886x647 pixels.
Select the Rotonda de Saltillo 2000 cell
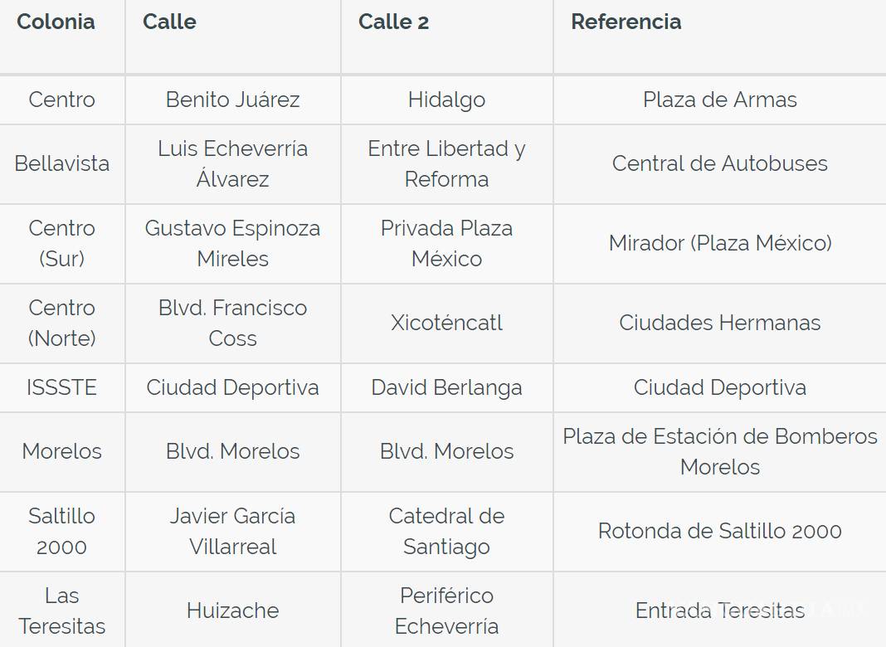(x=719, y=531)
